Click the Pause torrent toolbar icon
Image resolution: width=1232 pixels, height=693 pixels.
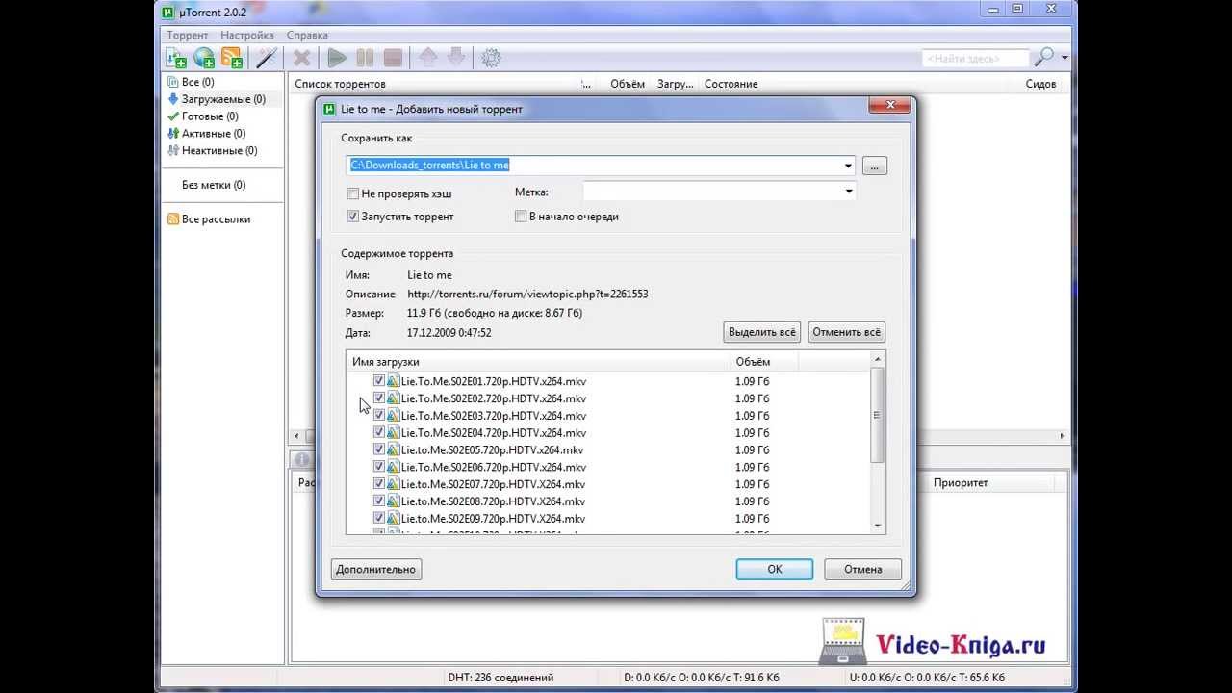(x=365, y=59)
